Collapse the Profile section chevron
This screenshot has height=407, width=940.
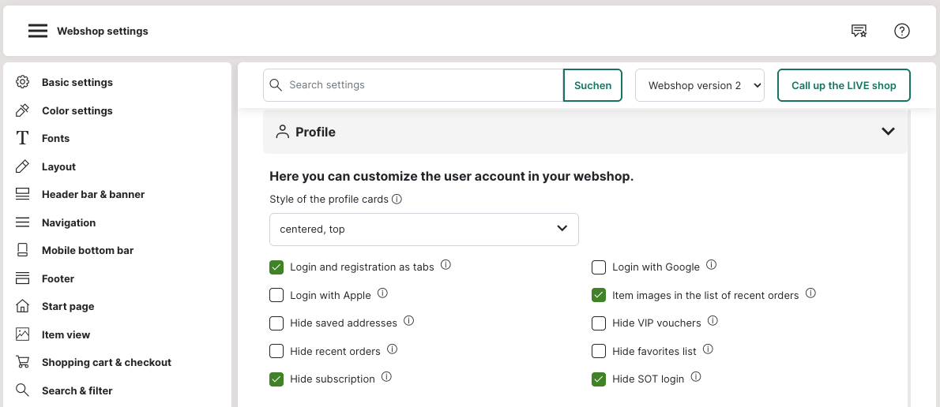(x=888, y=132)
